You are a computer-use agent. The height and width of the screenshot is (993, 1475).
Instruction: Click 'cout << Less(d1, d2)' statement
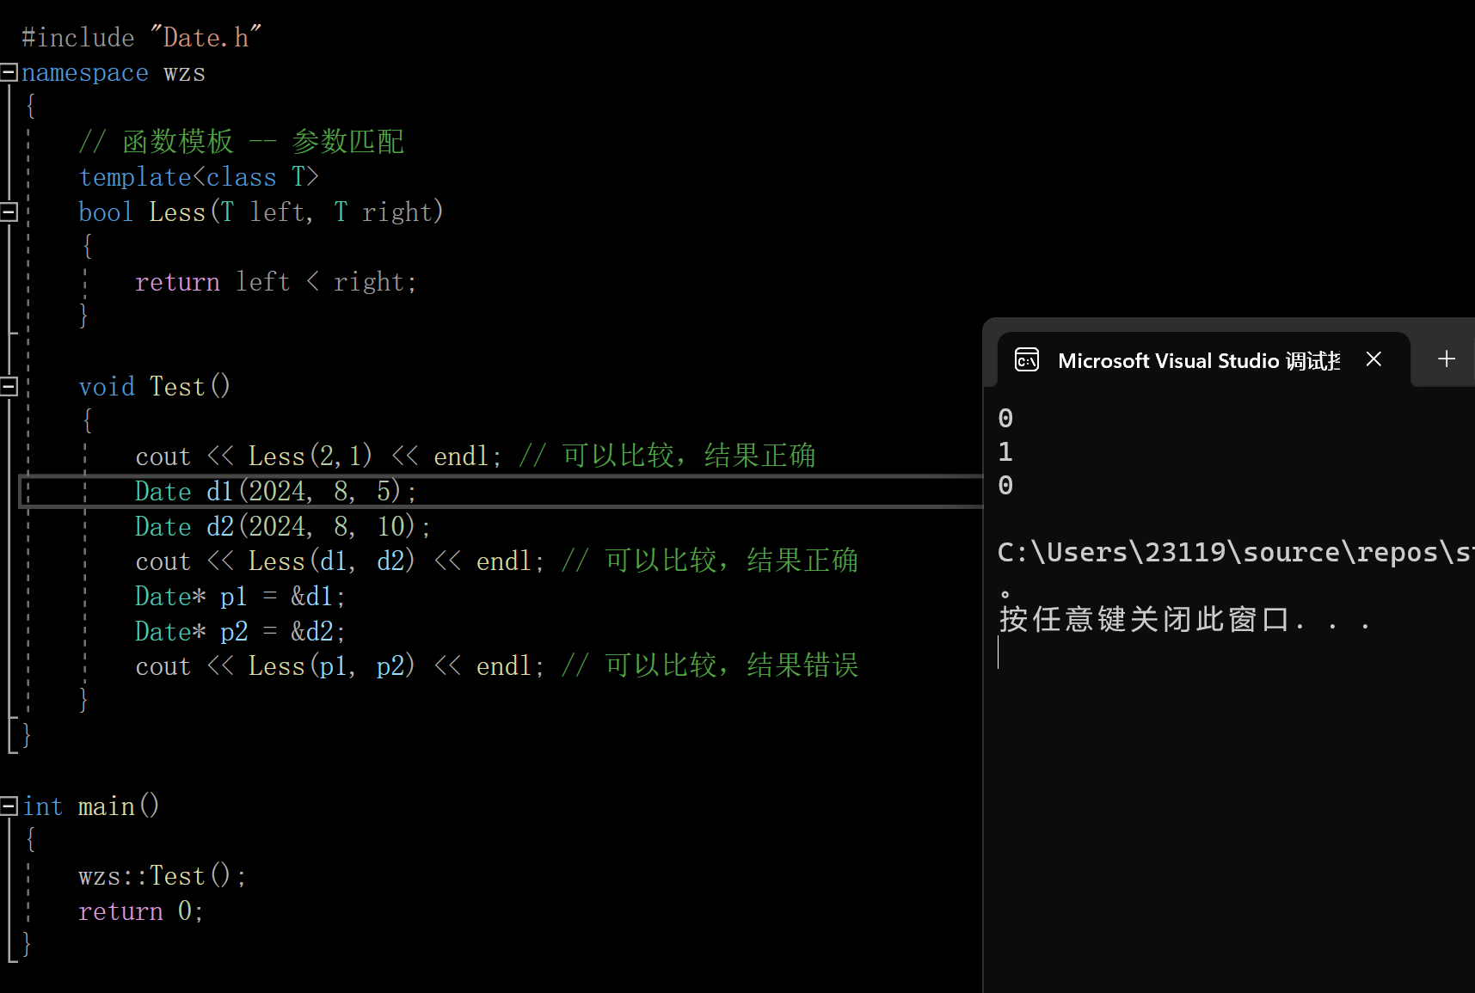click(x=340, y=561)
